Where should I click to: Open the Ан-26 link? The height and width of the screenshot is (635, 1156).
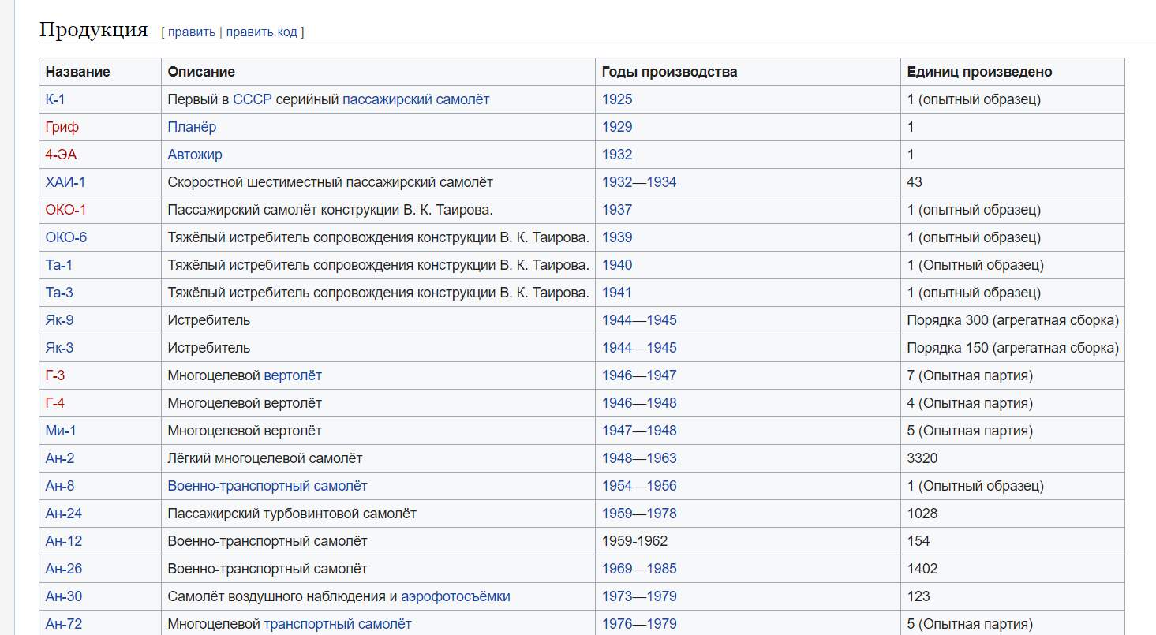point(64,569)
